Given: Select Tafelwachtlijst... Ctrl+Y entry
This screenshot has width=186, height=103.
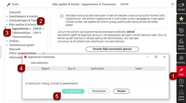Looking at the screenshot, I should click(x=27, y=33).
